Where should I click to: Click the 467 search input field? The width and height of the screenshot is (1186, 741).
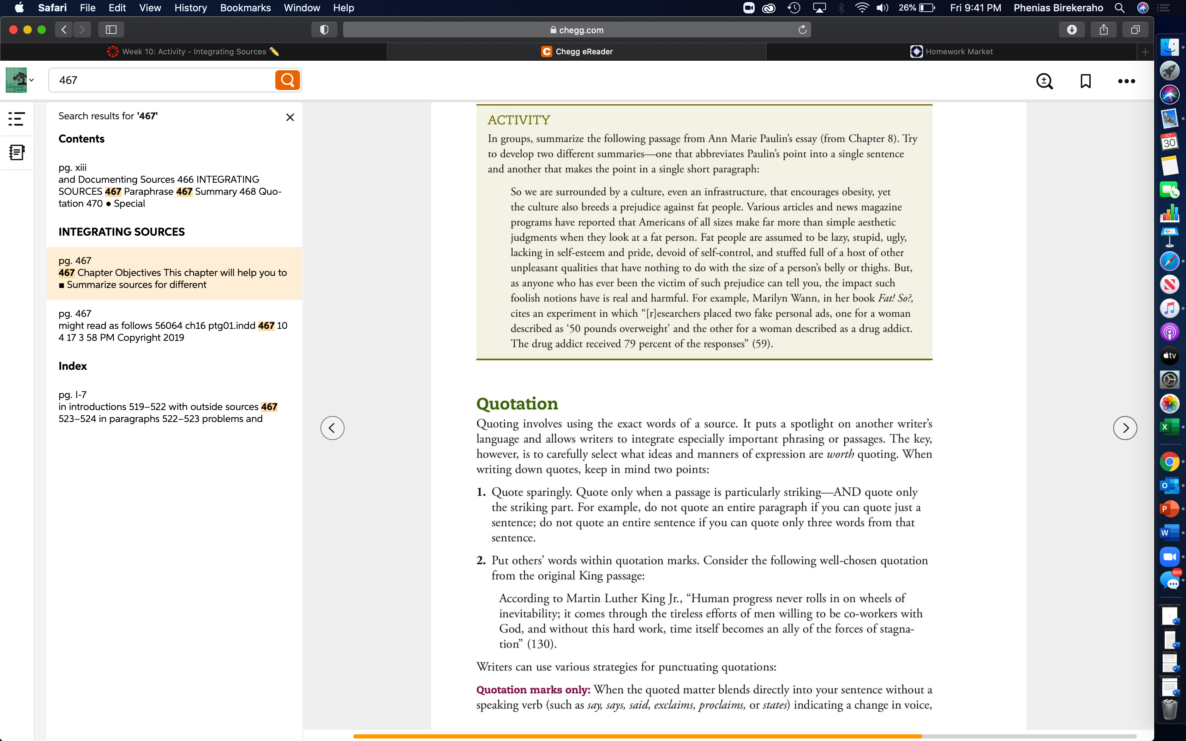coord(162,80)
